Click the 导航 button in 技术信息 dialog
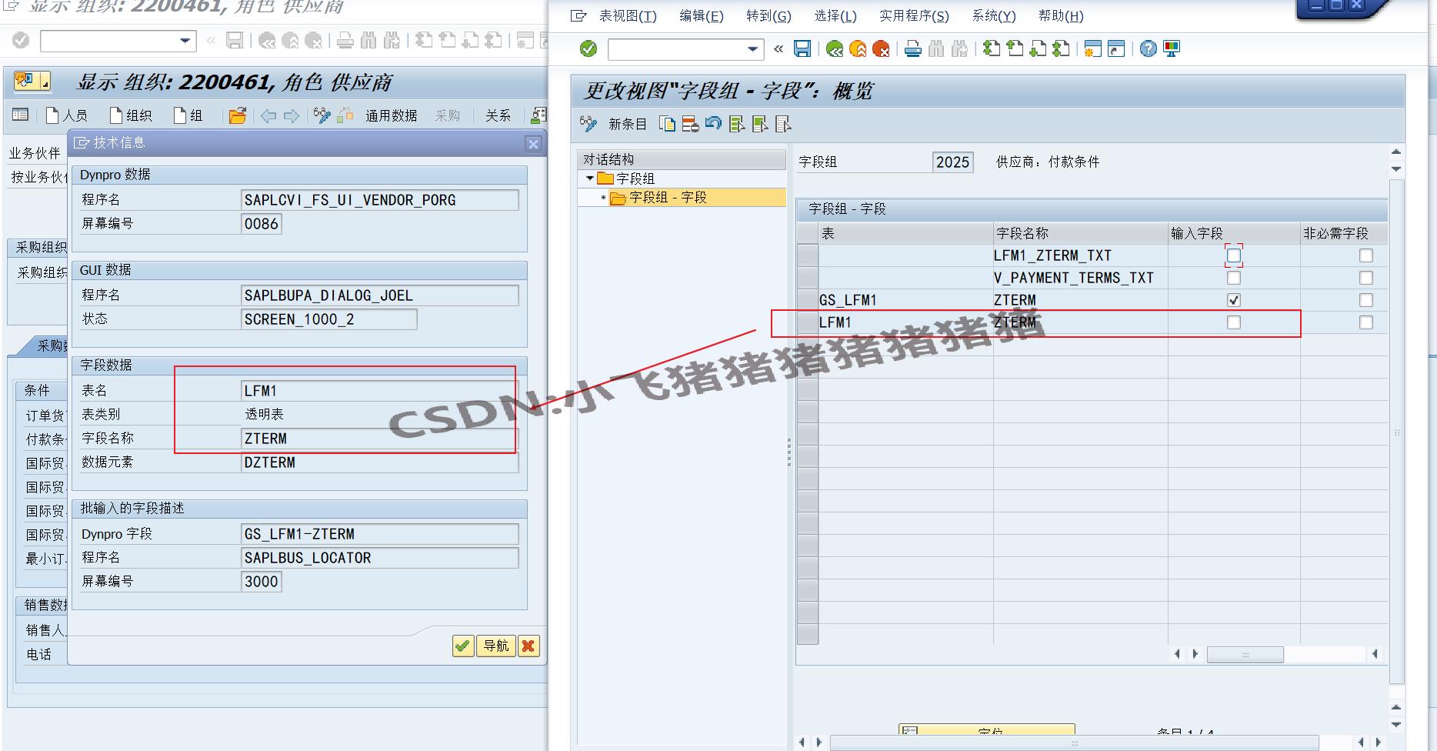This screenshot has width=1437, height=751. click(x=496, y=646)
